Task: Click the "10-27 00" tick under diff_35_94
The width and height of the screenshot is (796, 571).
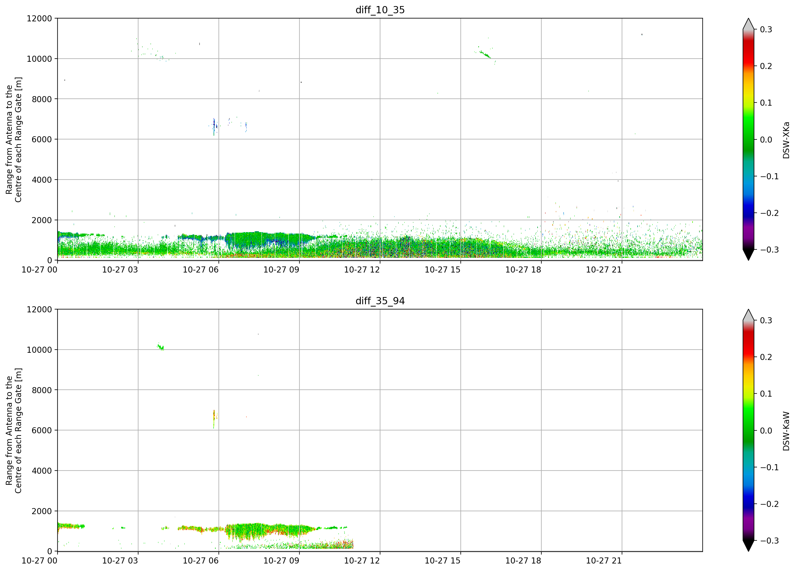Action: tap(40, 561)
